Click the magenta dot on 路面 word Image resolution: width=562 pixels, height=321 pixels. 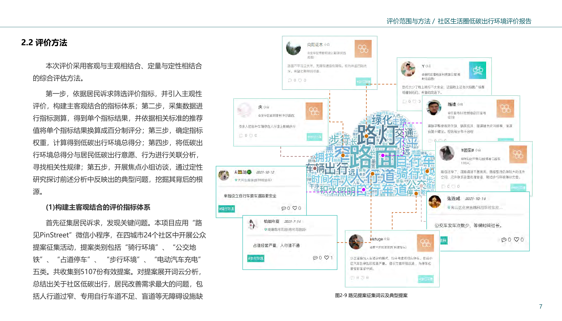tap(383, 155)
